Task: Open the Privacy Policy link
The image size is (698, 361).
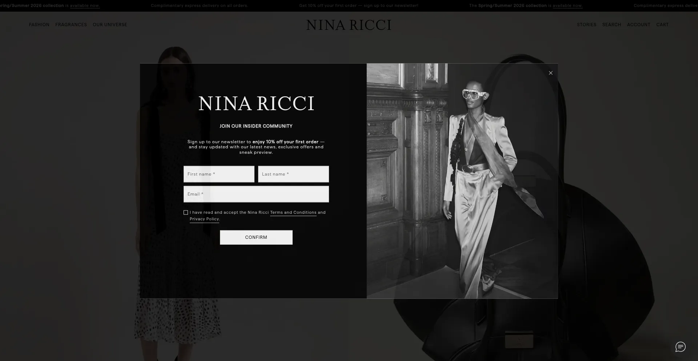Action: pos(204,219)
